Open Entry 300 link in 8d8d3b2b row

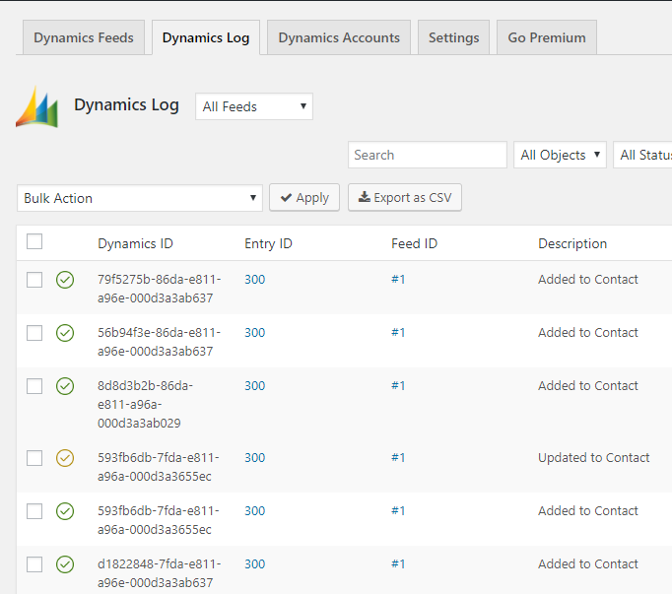(255, 386)
